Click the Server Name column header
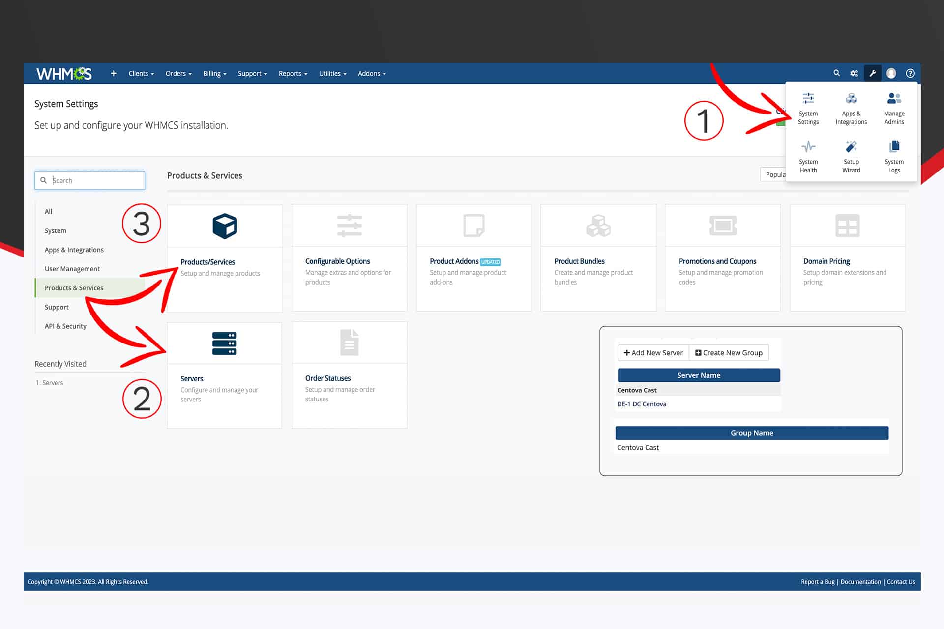 699,375
